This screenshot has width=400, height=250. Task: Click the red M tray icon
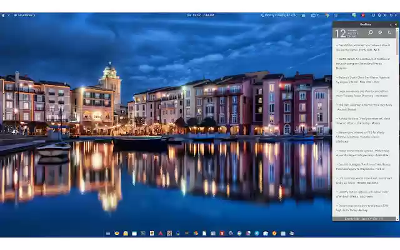[363, 15]
